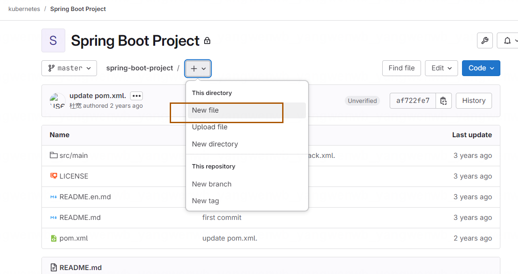Select Upload file from menu
This screenshot has height=274, width=518.
point(246,127)
